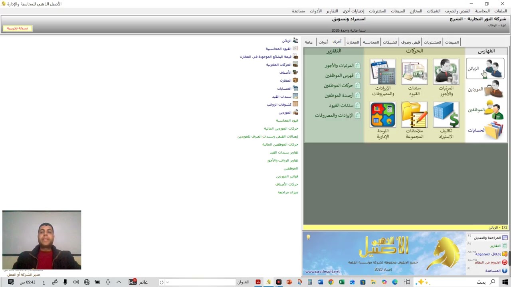This screenshot has height=287, width=511.
Task: Open the المبيعات menu in menu bar
Action: (398, 11)
